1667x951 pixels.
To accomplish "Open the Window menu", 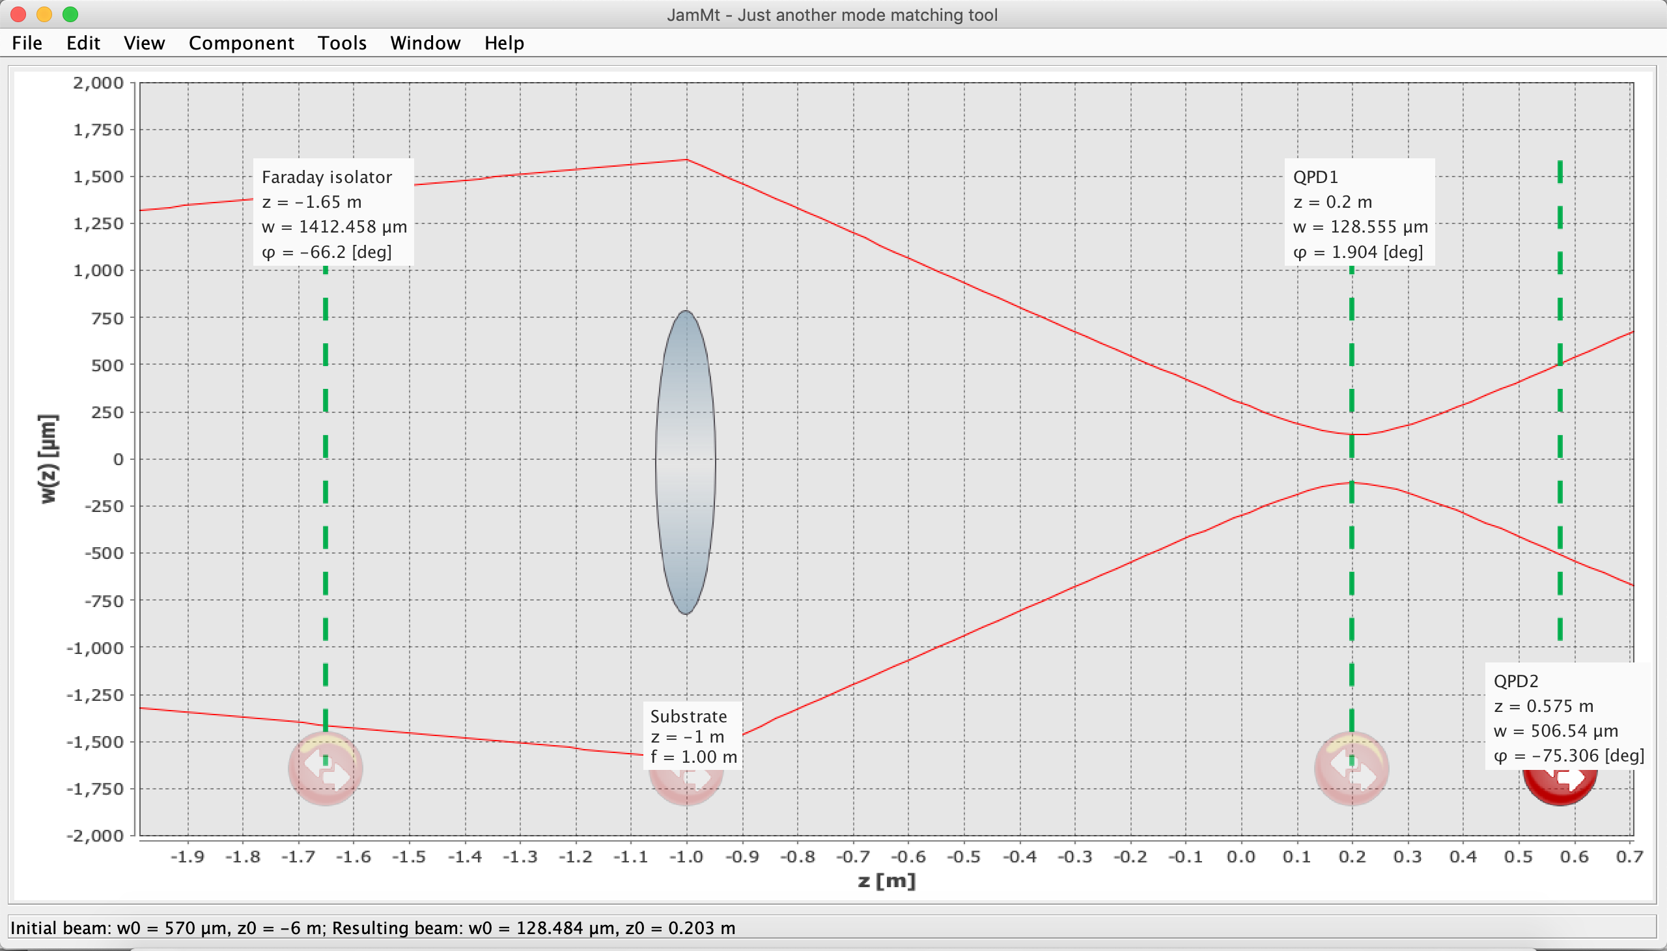I will 425,43.
